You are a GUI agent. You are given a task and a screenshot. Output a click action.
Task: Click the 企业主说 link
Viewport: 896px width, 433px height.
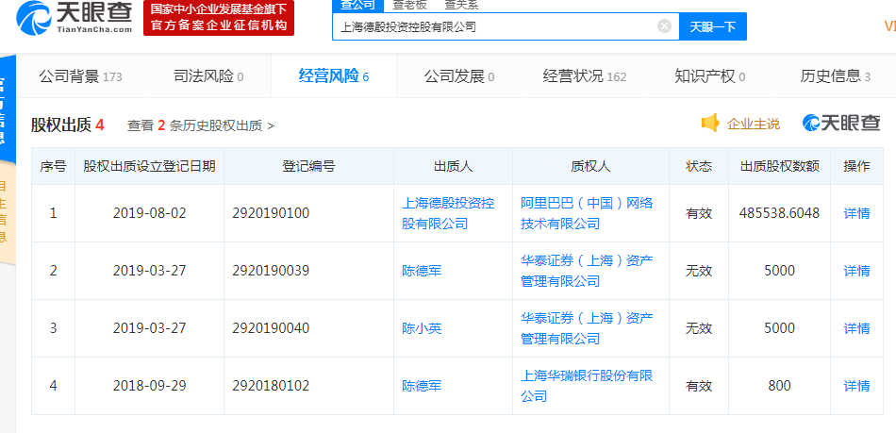point(754,124)
